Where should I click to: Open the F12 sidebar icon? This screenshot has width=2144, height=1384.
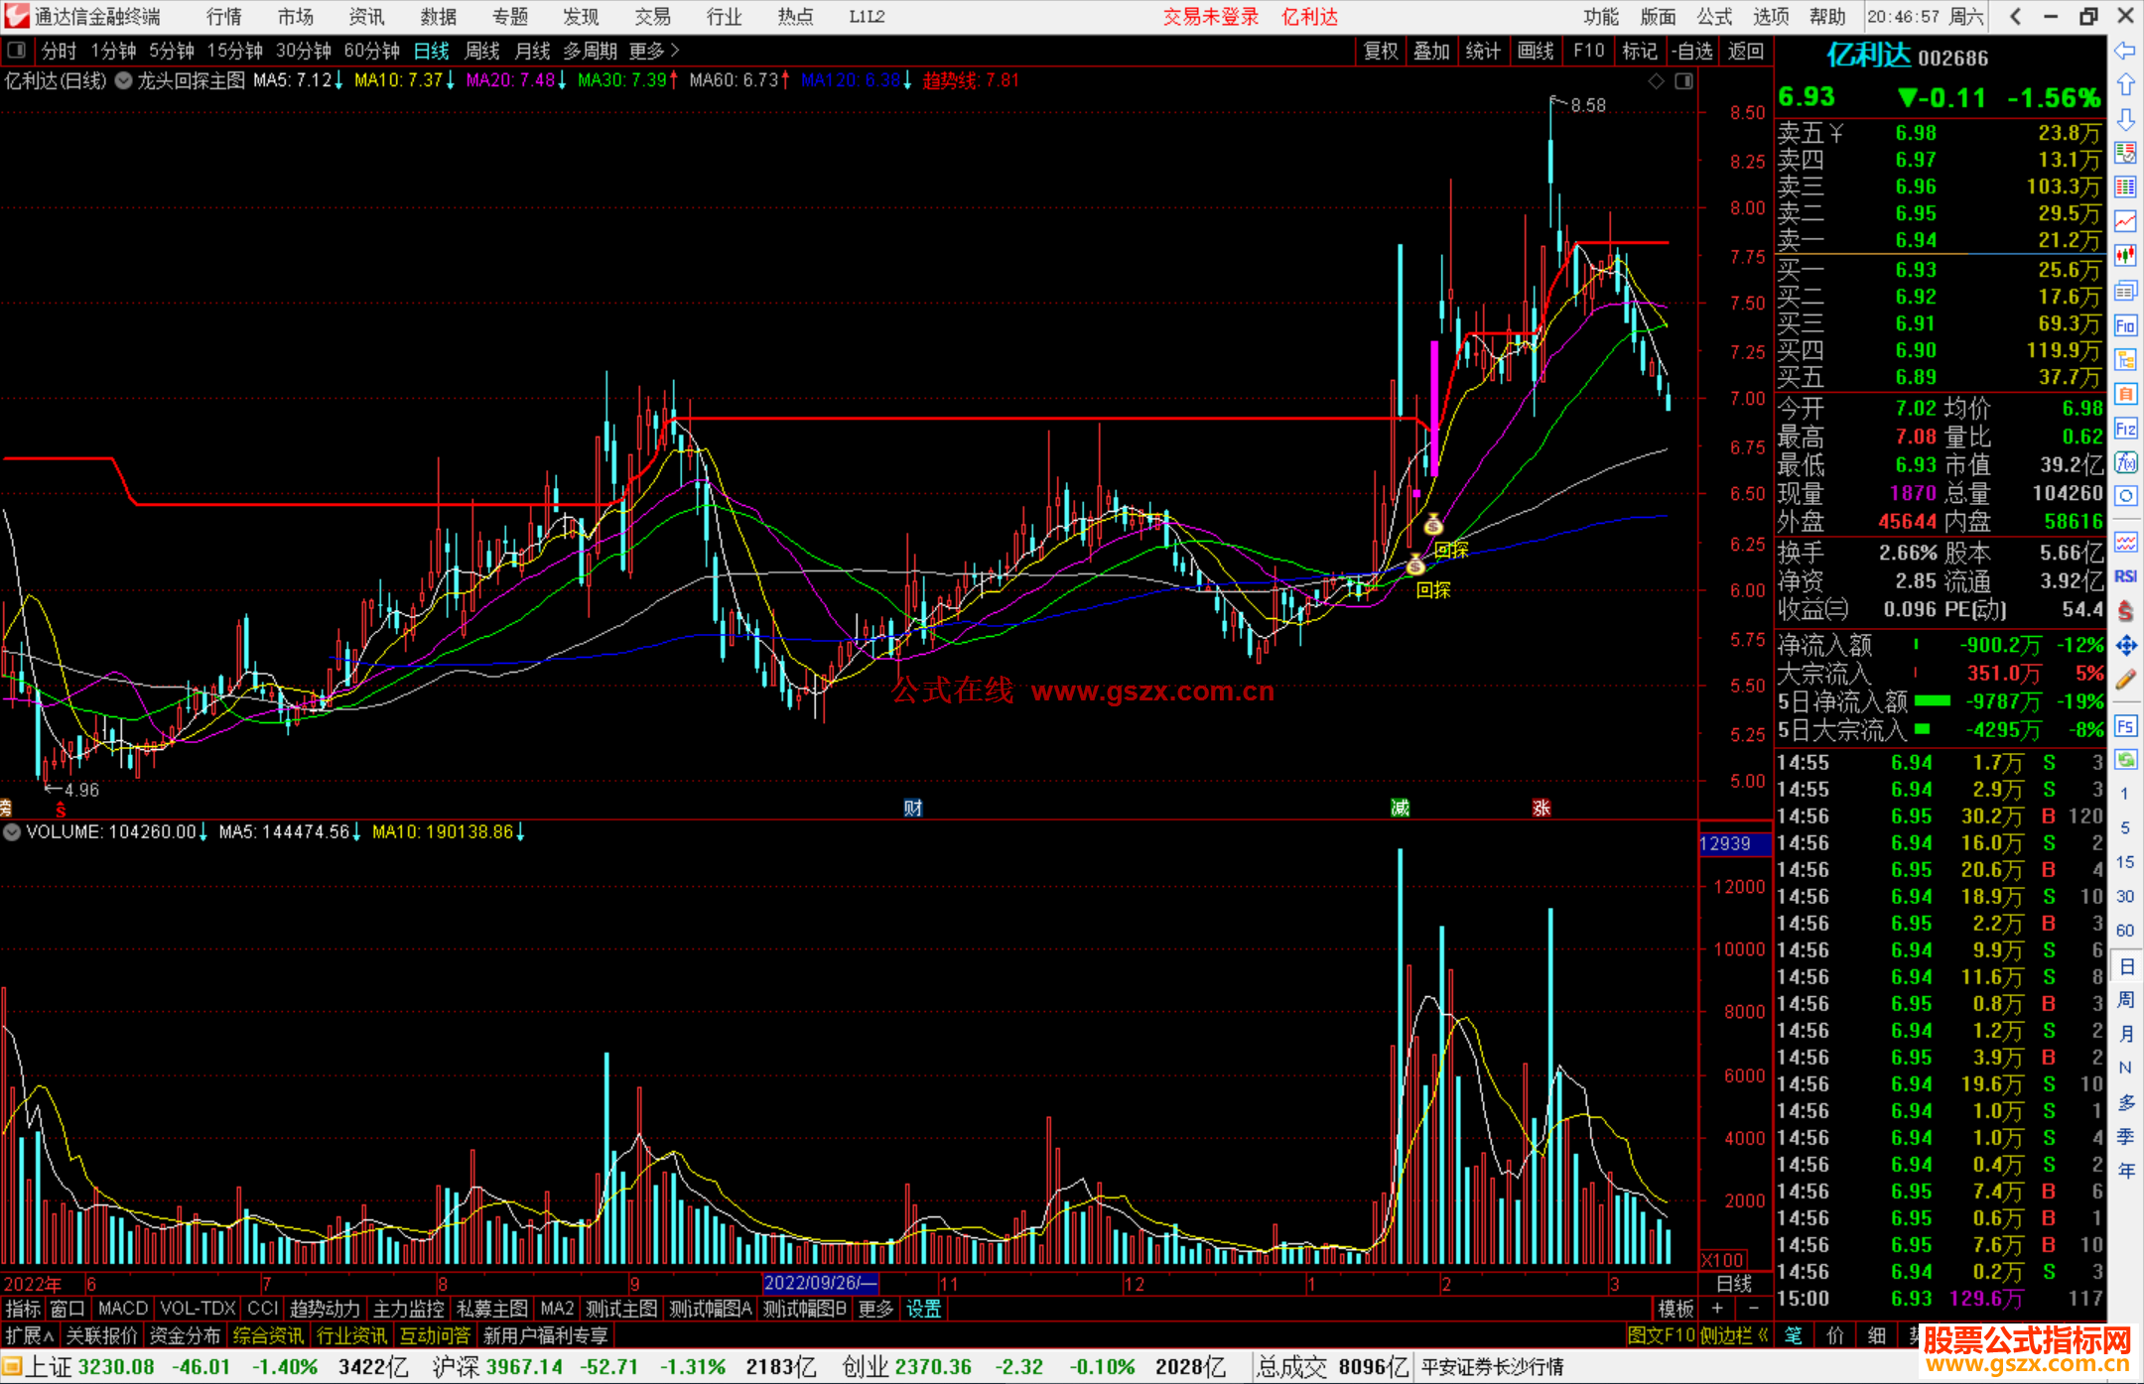tap(2125, 429)
